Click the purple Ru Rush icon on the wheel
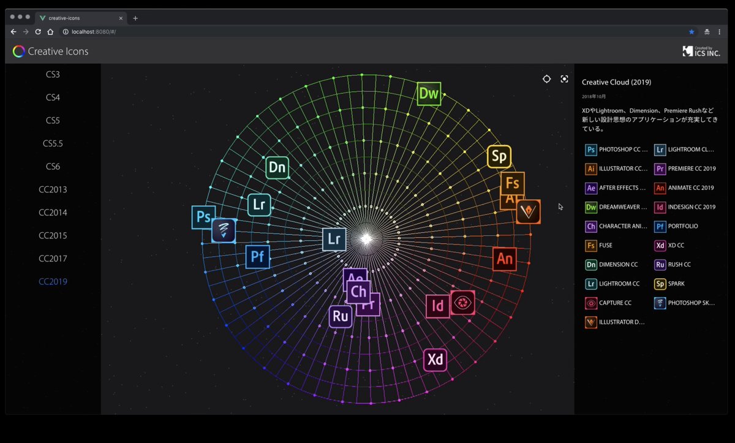735x443 pixels. point(341,316)
